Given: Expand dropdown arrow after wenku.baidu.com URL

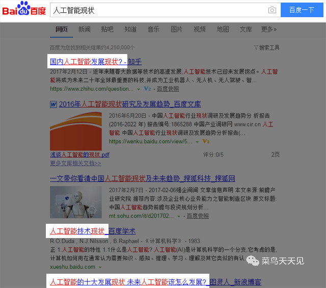Looking at the screenshot, I should coord(197,142).
